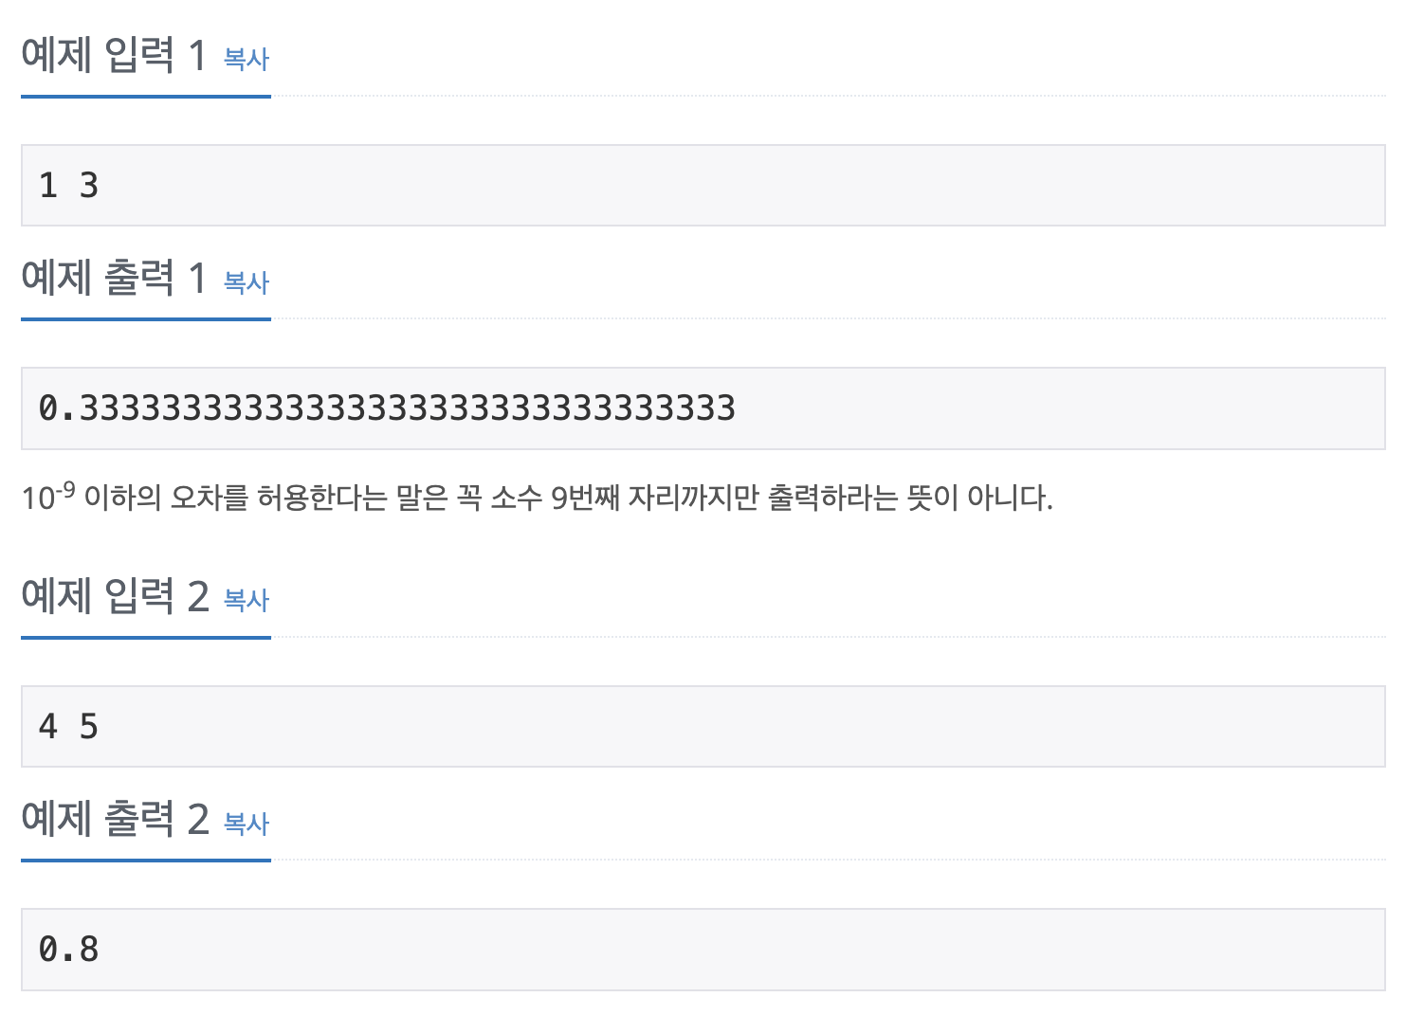Click the 예제 입력 2 heading

[115, 595]
